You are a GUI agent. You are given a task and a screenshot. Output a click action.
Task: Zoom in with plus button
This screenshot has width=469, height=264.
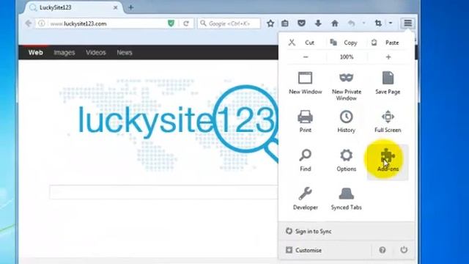(x=388, y=57)
